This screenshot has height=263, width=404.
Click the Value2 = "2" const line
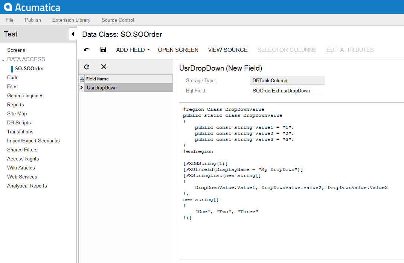[x=244, y=133]
